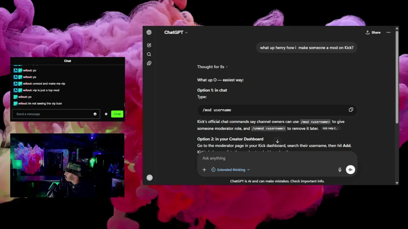Click 'What up O — easiest way:' line
The height and width of the screenshot is (229, 408).
pyautogui.click(x=220, y=80)
